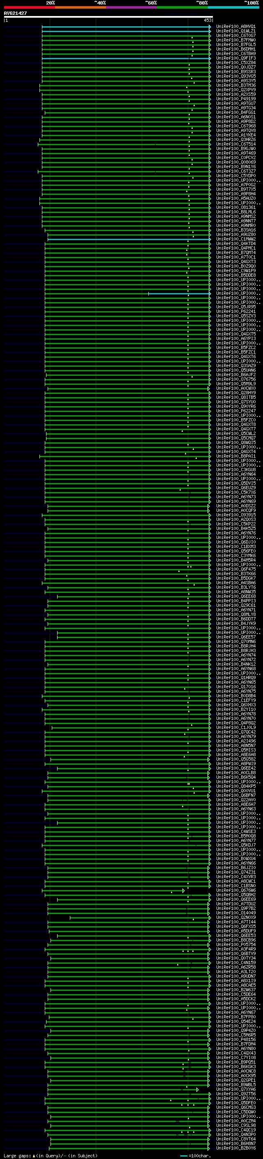Select the UniRef100_B3TM36 label
The height and width of the screenshot is (1159, 263).
point(235,85)
